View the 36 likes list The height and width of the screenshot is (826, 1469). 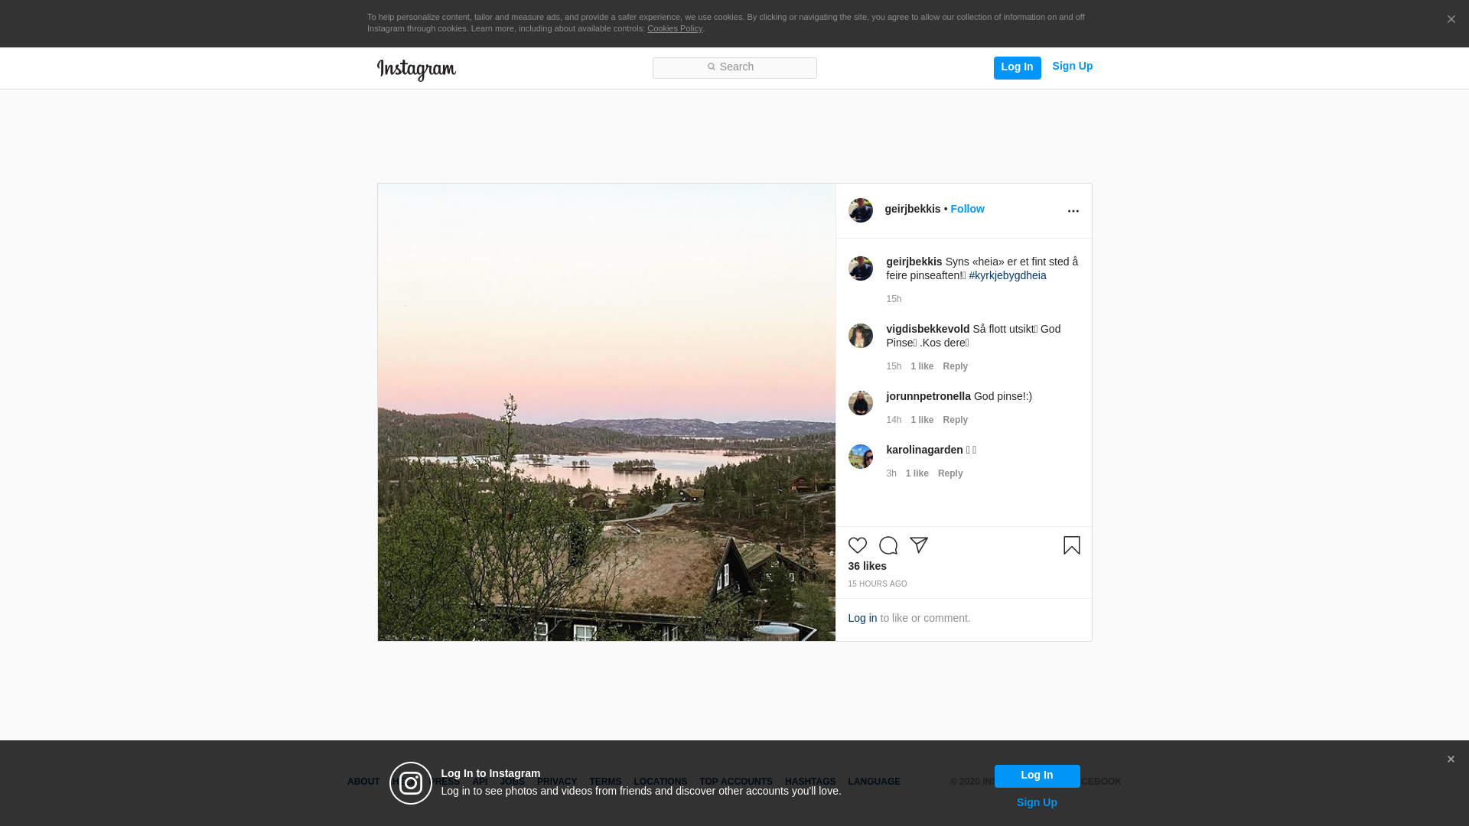[x=867, y=566]
